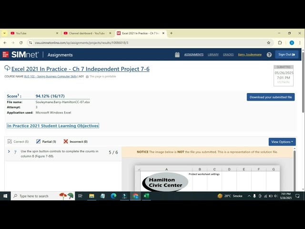Open Microsoft Edge from taskbar
This screenshot has height=229, width=305.
(113, 196)
